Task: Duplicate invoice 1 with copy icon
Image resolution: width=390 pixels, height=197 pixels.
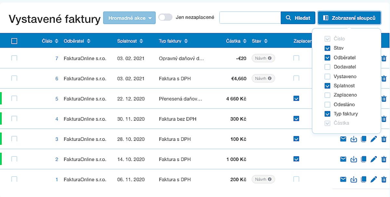Action: pos(364,179)
